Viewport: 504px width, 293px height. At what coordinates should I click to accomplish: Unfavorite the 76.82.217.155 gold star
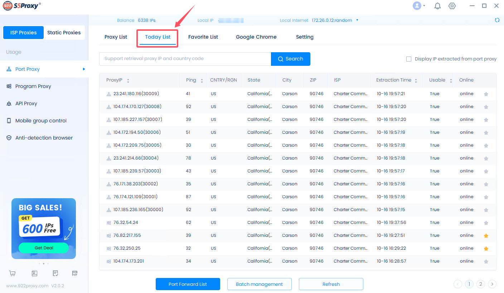pyautogui.click(x=486, y=236)
